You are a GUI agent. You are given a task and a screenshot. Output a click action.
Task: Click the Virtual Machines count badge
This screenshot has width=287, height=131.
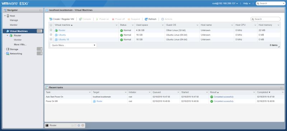point(39,31)
